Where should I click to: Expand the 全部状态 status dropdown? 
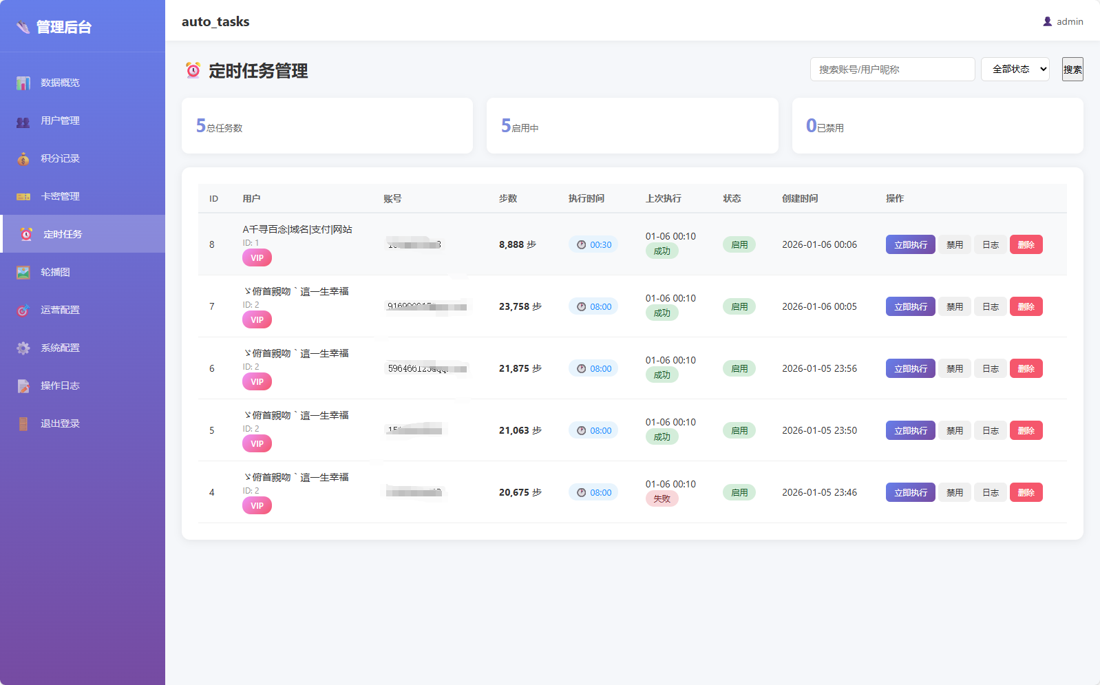pos(1015,69)
